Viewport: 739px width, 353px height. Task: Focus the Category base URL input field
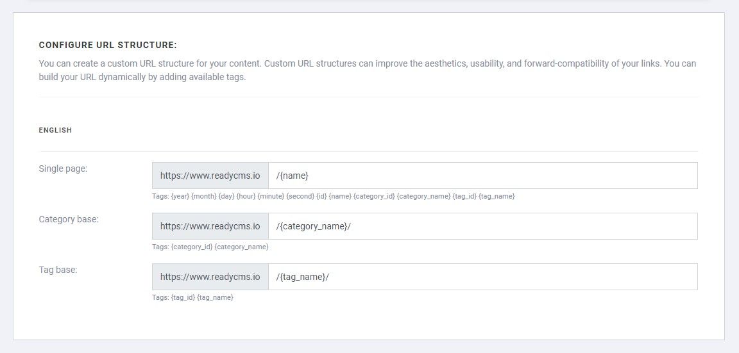pos(483,226)
